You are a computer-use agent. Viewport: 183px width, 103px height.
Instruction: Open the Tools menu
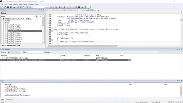point(25,4)
